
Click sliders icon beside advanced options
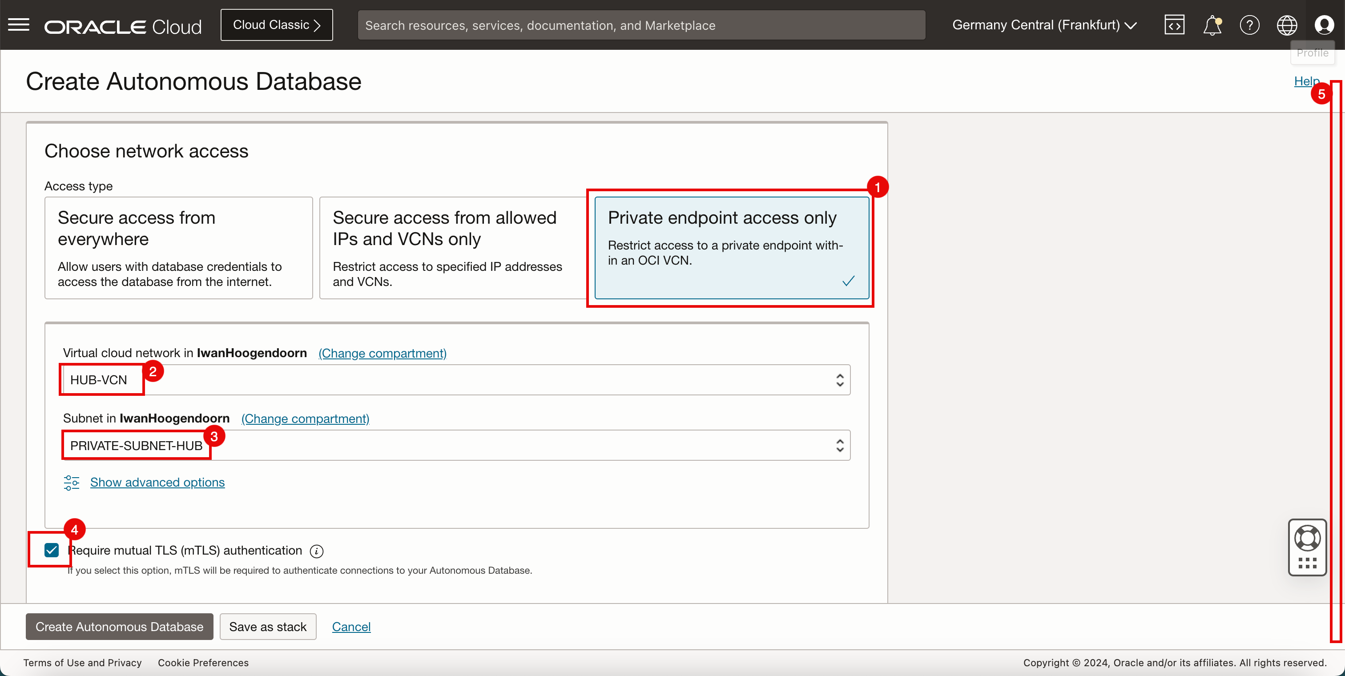click(x=72, y=483)
